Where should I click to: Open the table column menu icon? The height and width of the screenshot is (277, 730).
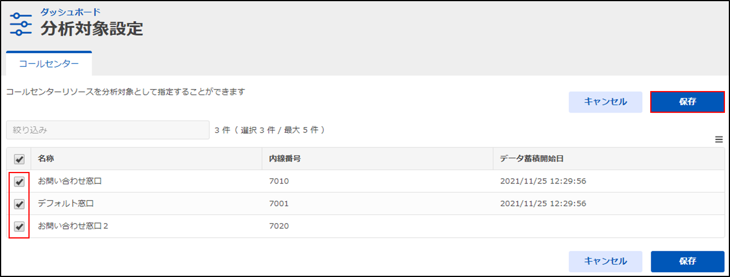click(x=719, y=139)
